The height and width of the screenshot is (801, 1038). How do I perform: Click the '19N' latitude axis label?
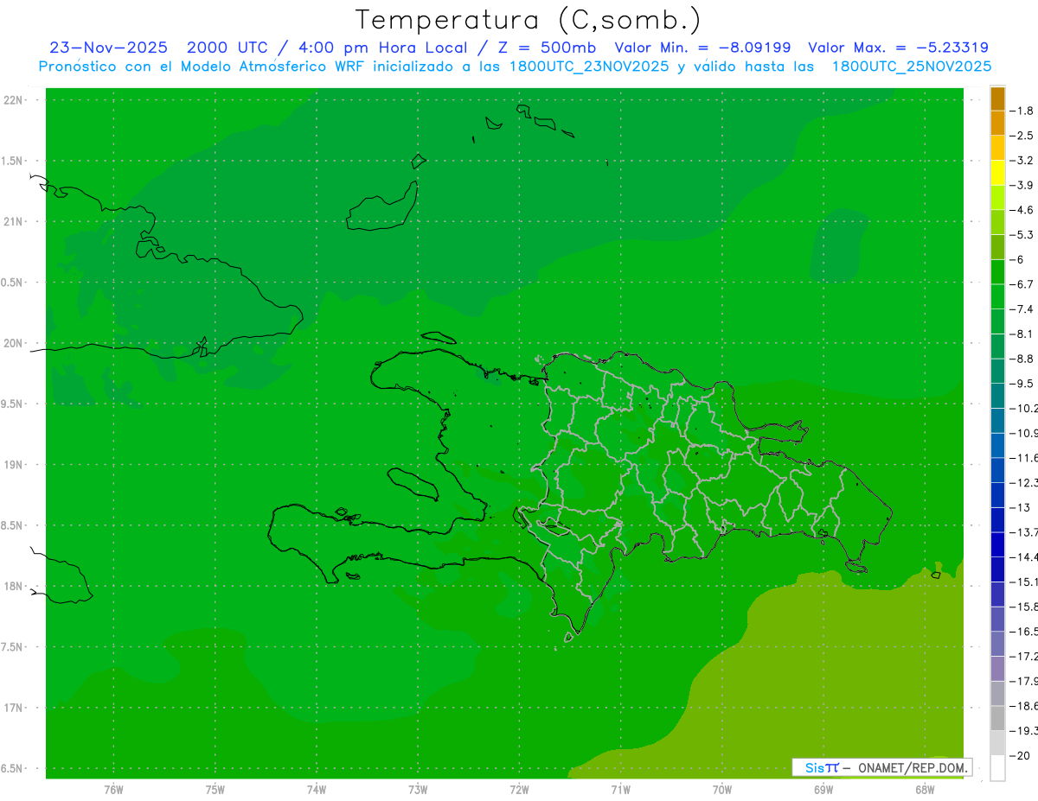[14, 465]
